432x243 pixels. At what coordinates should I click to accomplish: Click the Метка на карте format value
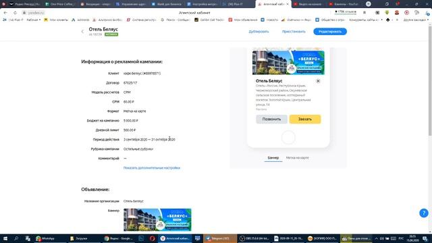(135, 111)
